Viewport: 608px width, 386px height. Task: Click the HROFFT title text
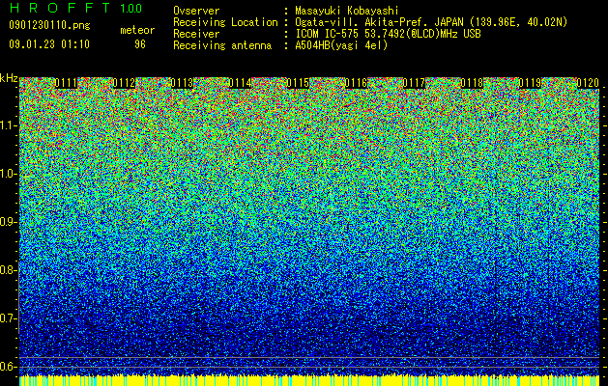click(x=60, y=8)
